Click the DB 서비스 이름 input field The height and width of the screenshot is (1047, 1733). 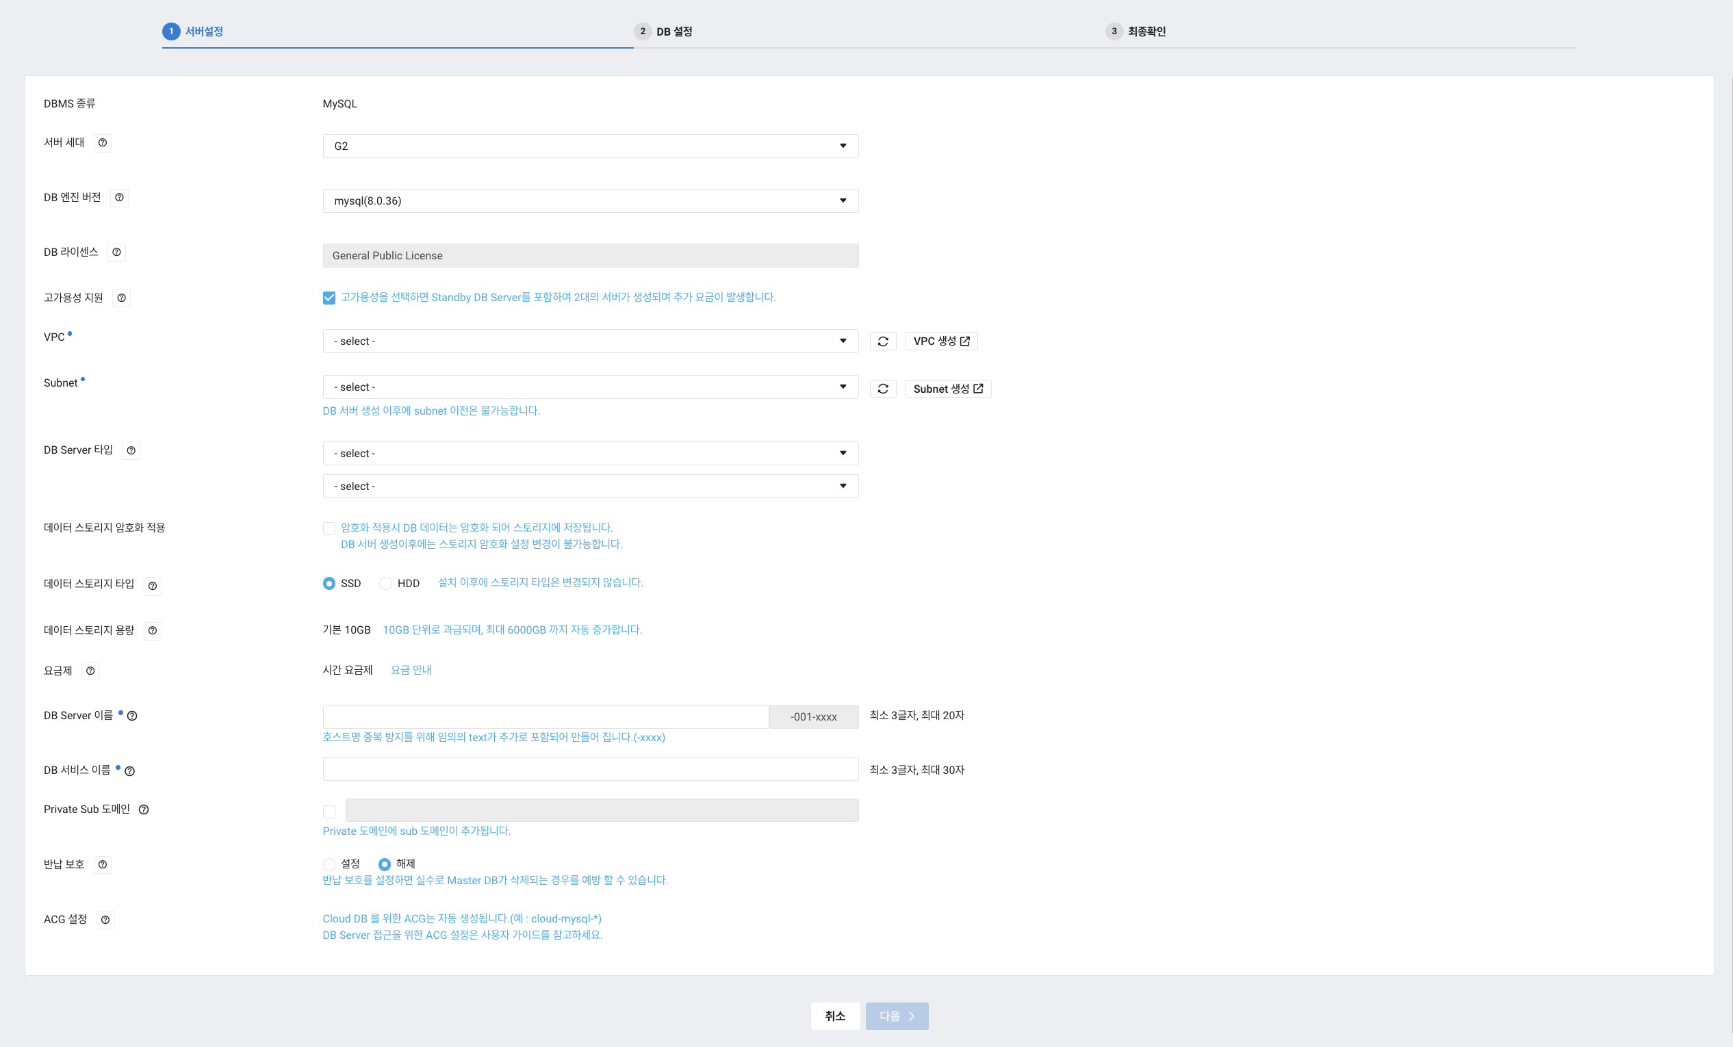tap(590, 768)
